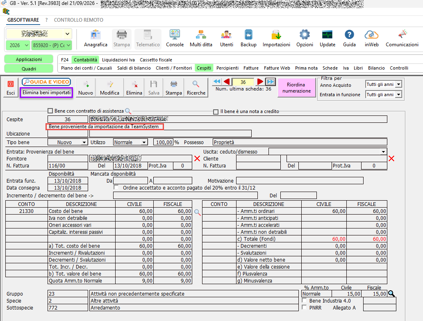Screen dimensions: 423x321
Task: Open the Prima nota tab
Action: pos(306,68)
